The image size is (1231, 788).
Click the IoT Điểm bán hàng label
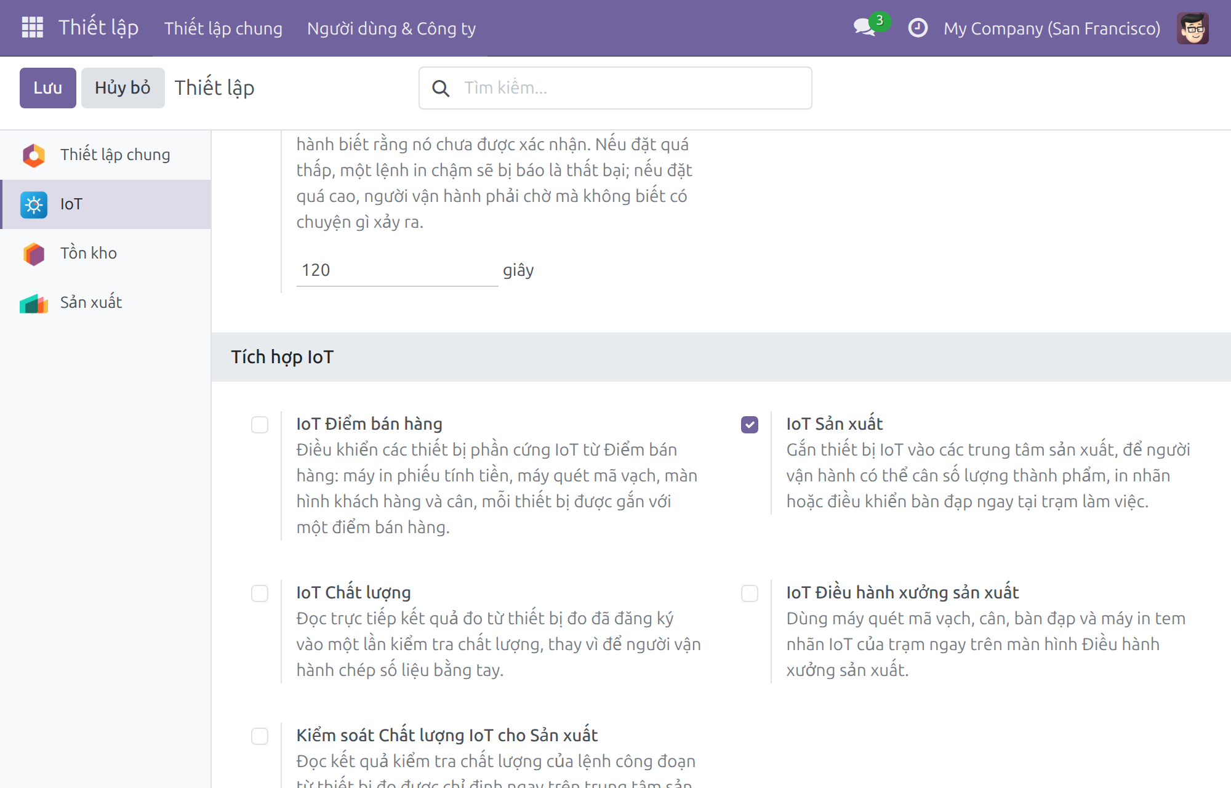(369, 424)
